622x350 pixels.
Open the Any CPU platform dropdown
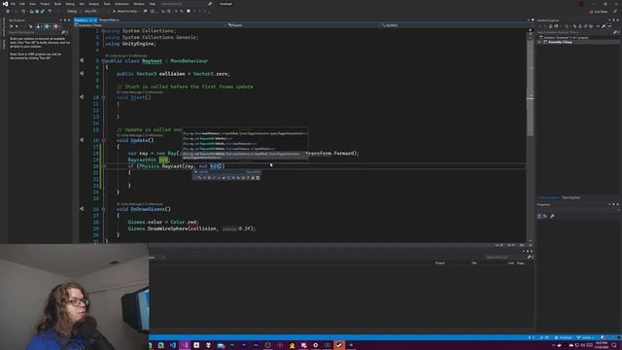[93, 12]
